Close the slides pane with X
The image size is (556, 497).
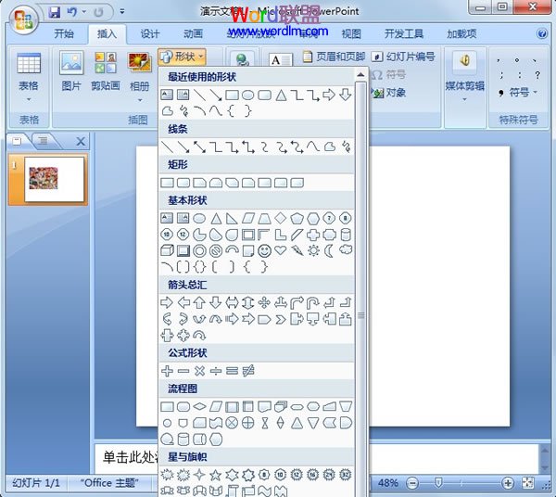81,142
